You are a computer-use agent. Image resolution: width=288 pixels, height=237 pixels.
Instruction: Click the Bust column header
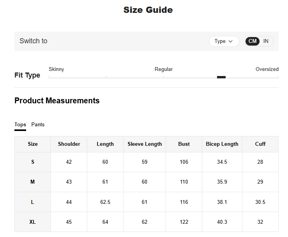(184, 144)
